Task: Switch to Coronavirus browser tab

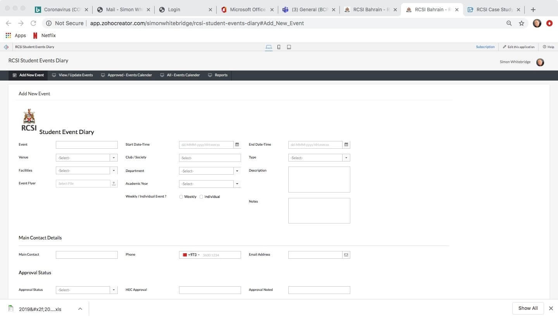Action: tap(62, 10)
